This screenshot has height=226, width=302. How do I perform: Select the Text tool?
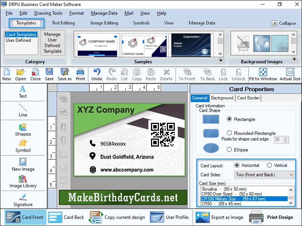click(x=23, y=93)
